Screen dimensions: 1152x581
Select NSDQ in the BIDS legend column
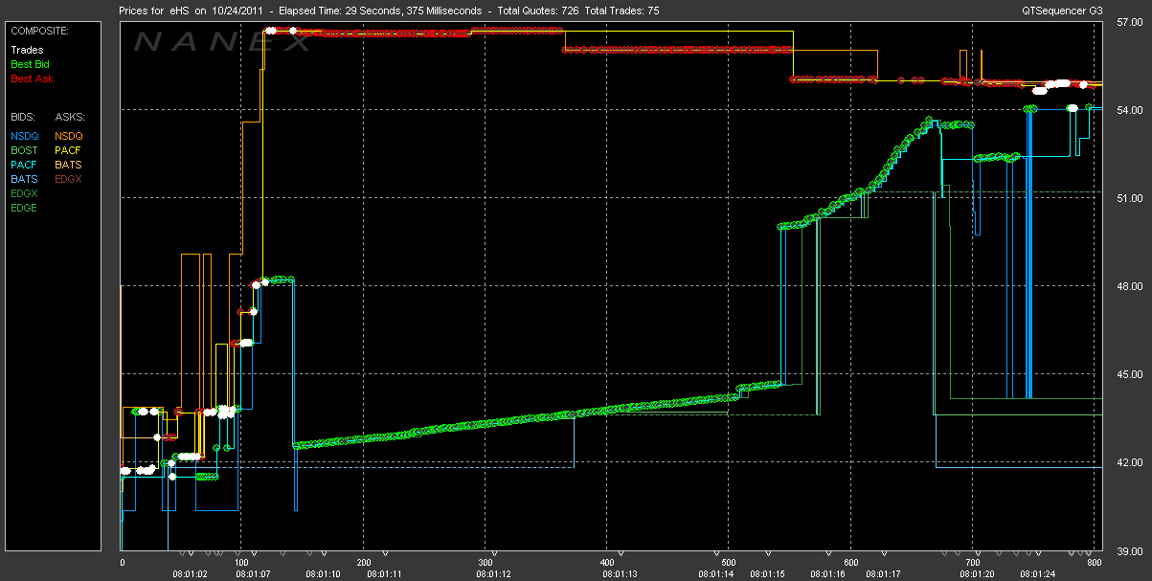(x=25, y=136)
